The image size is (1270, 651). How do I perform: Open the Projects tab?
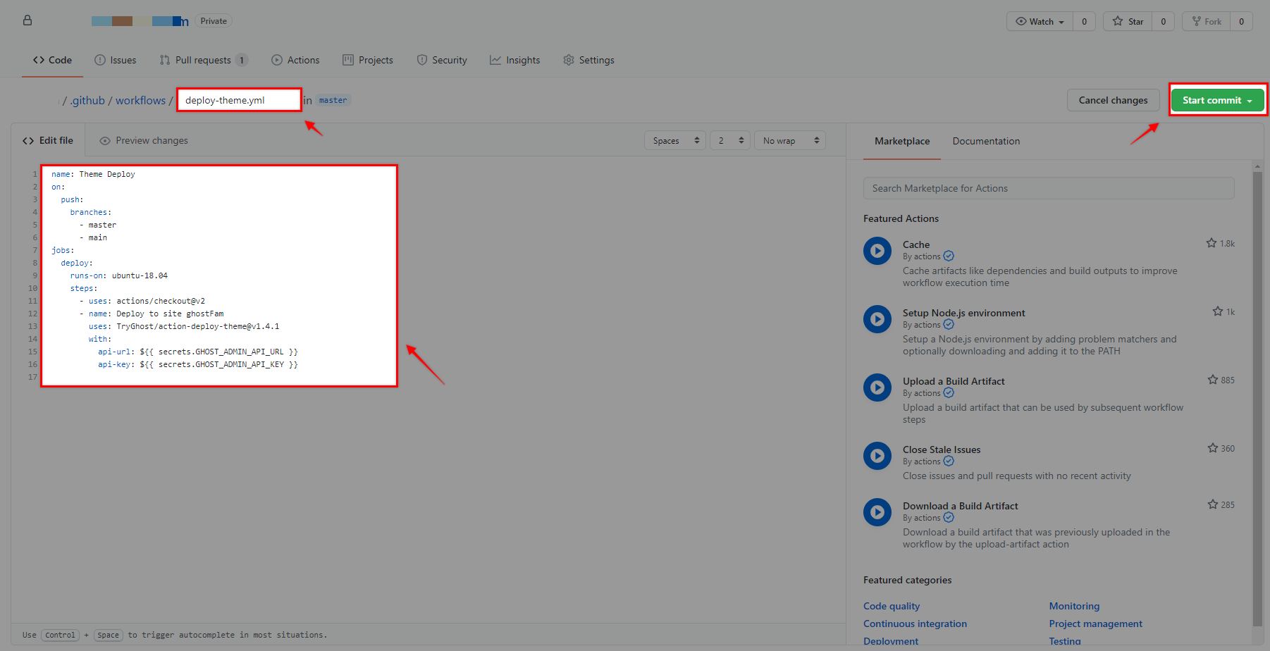[x=368, y=60]
